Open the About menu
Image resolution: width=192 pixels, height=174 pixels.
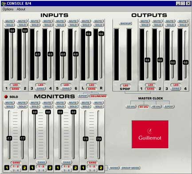coord(21,9)
